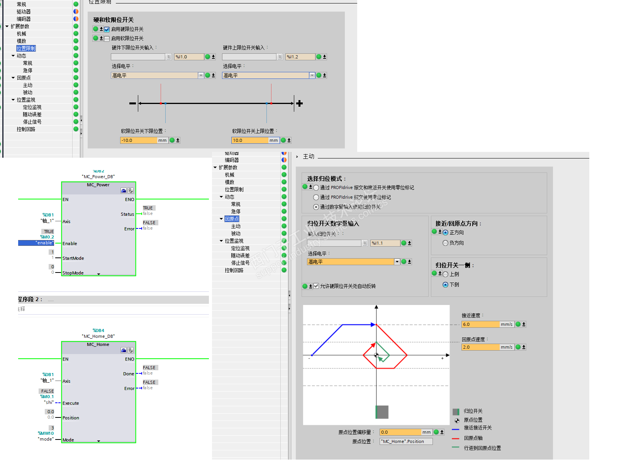Toggle the 允许硬限位开关处自动反转 checkbox

pos(316,286)
